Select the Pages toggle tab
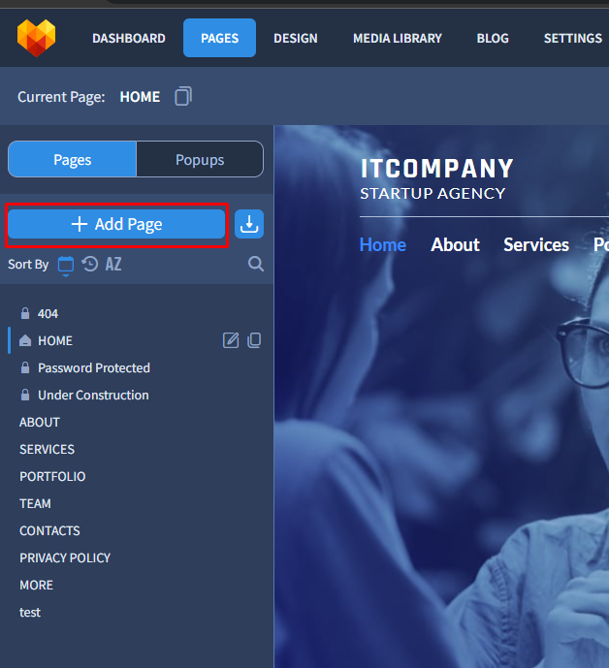Screen dimensions: 609x668 73,160
